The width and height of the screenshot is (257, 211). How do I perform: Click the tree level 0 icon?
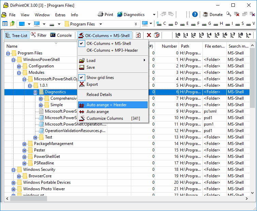178,35
